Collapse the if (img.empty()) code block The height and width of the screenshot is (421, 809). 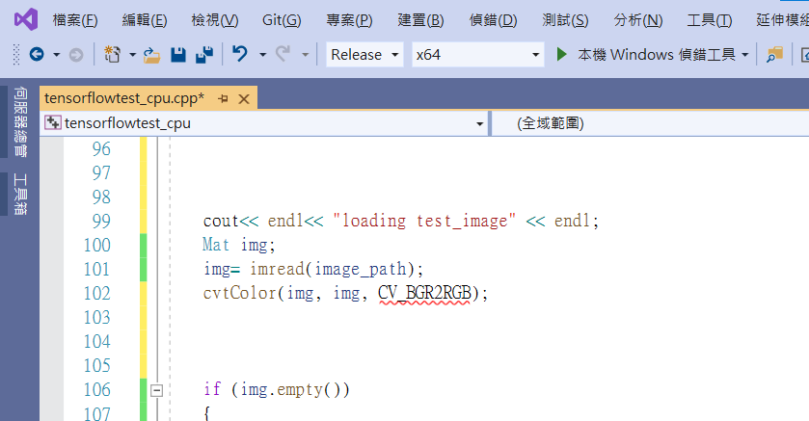coord(156,390)
